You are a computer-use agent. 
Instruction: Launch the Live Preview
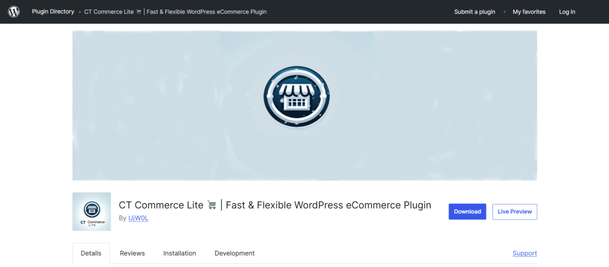(x=514, y=212)
